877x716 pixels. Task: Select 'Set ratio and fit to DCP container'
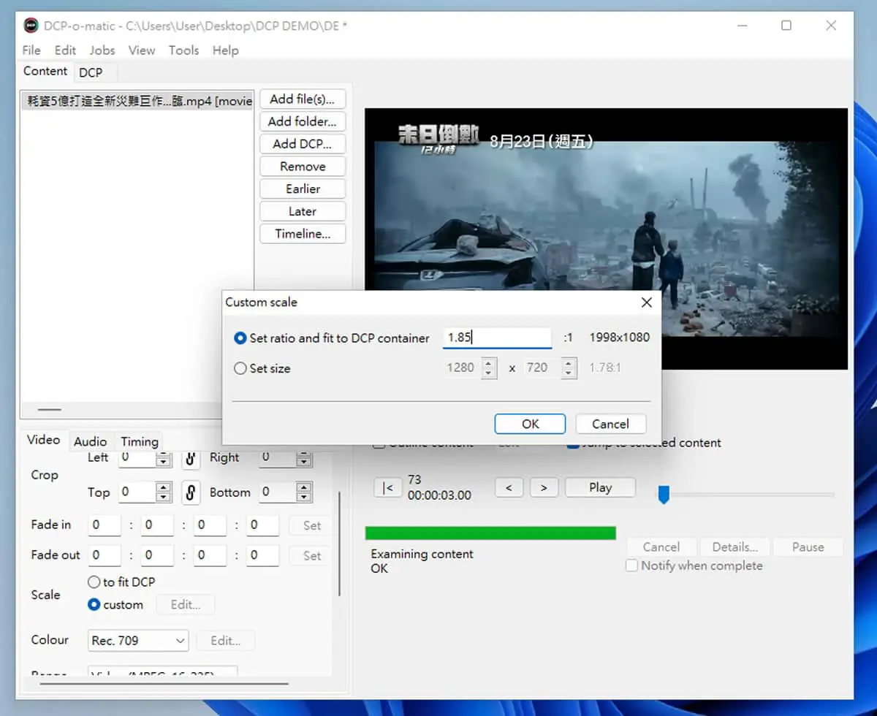tap(332, 338)
